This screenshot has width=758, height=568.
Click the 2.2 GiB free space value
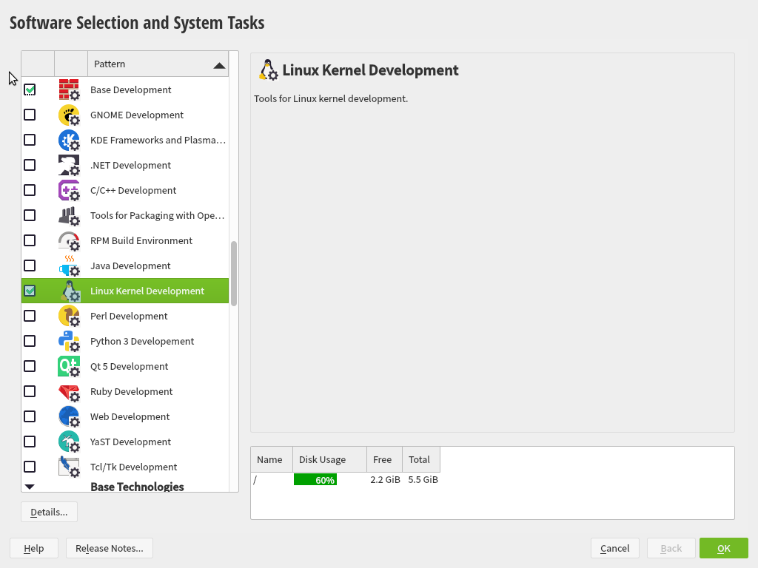[x=385, y=479]
